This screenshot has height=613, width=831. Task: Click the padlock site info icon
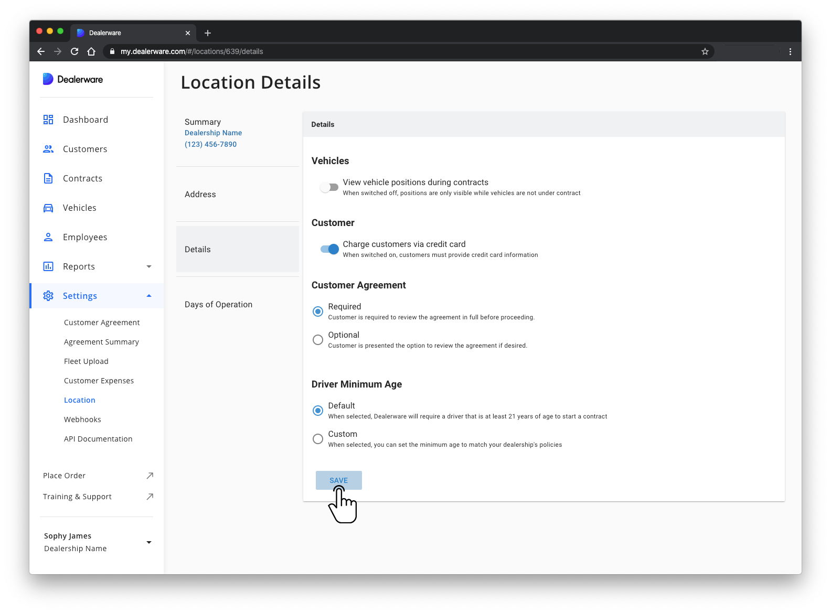pyautogui.click(x=112, y=51)
